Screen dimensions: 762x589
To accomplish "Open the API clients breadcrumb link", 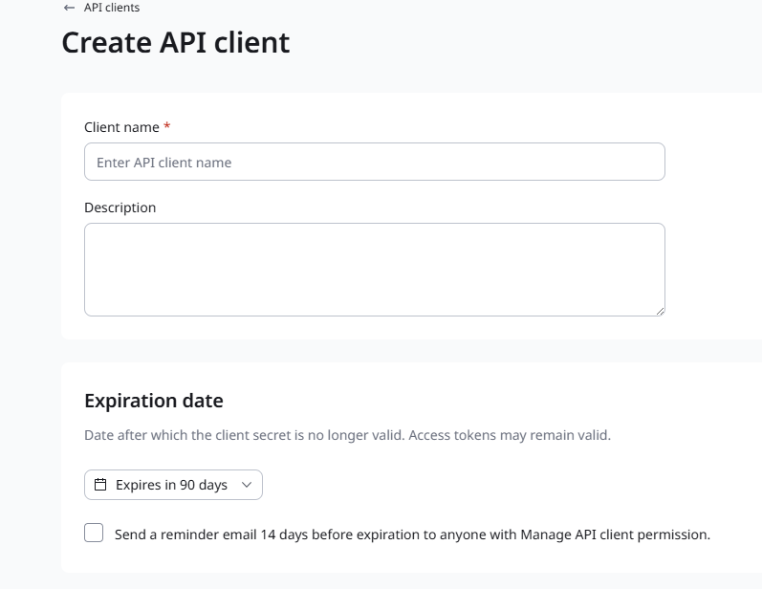I will (111, 8).
